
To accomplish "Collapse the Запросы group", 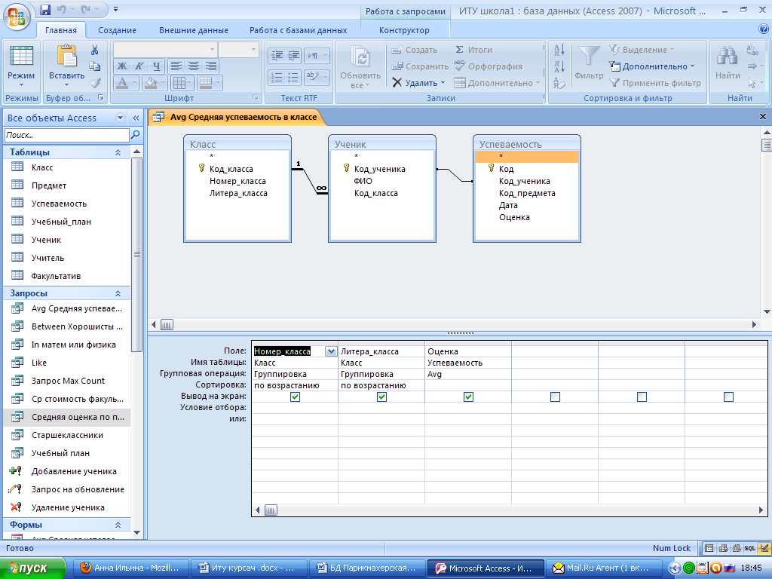I will point(118,293).
